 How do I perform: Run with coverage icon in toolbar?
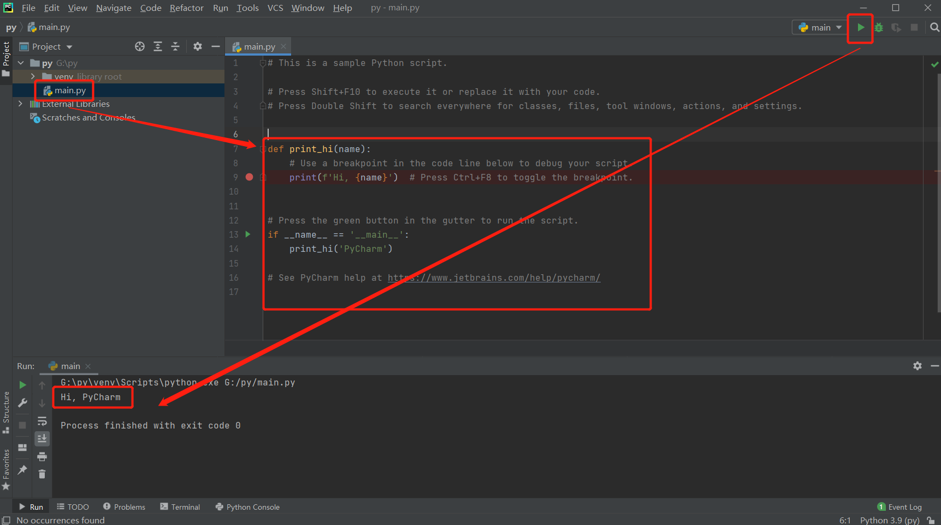tap(896, 27)
